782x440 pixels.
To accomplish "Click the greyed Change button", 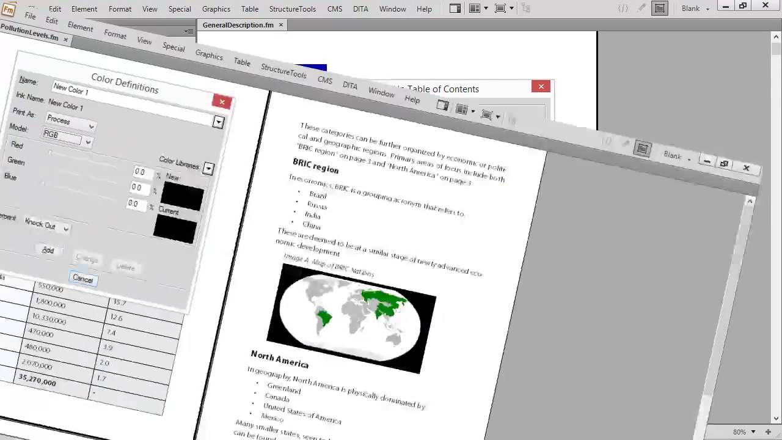I will click(x=87, y=259).
